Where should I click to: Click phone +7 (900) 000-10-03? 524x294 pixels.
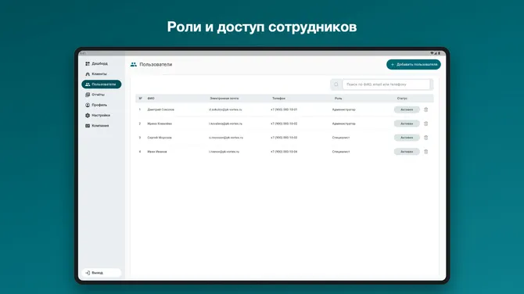284,138
